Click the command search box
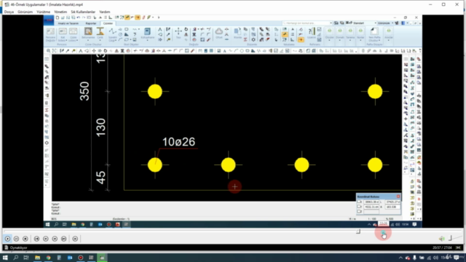 [x=307, y=23]
